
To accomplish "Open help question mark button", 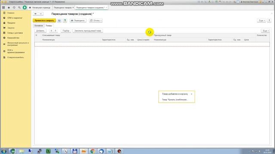I will point(269,21).
